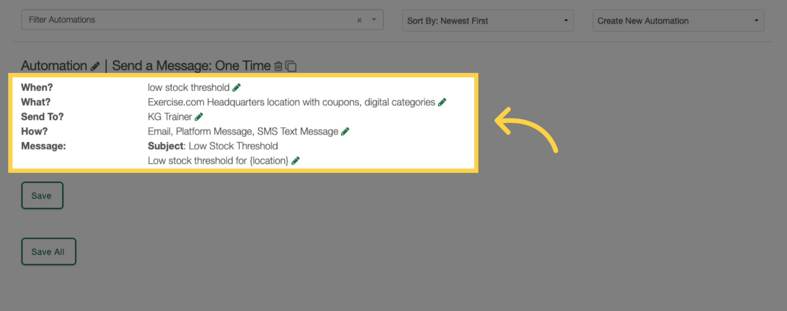Expand the Filter Automations dropdown arrow
This screenshot has height=311, width=787.
point(374,20)
